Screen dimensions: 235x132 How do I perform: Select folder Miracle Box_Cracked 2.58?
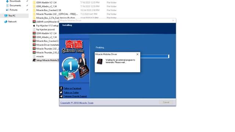[48, 10]
